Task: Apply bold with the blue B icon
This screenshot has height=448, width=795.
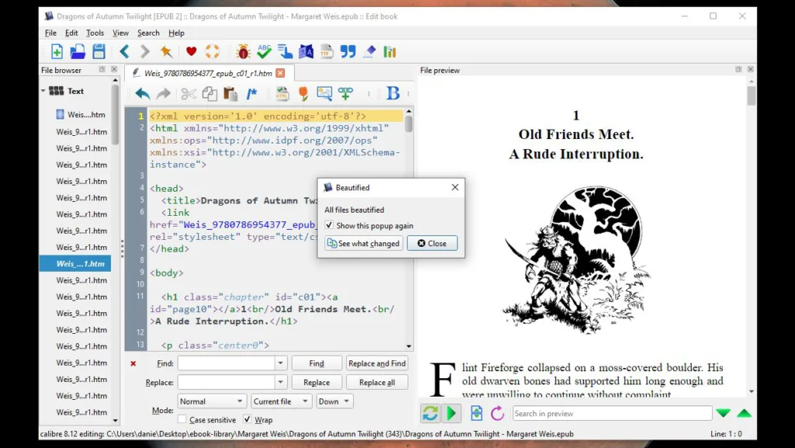Action: click(392, 93)
